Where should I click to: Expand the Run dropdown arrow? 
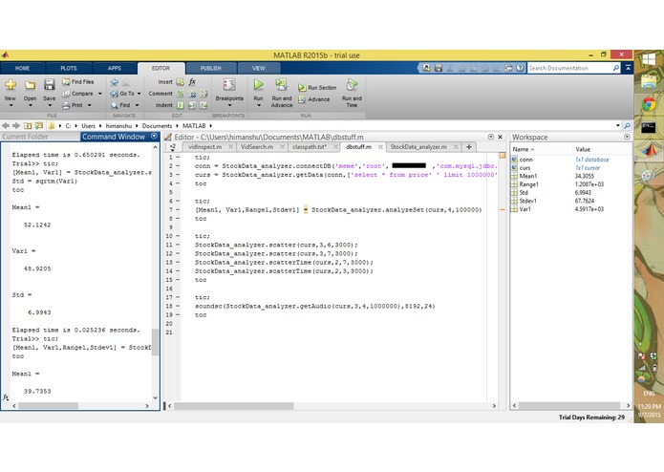(x=259, y=105)
